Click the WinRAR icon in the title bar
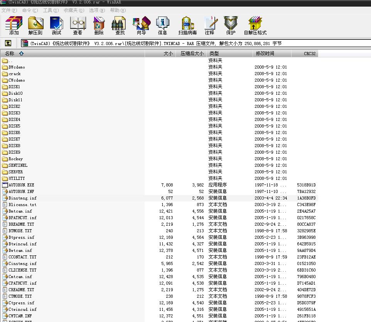The image size is (371, 322). (3, 2)
